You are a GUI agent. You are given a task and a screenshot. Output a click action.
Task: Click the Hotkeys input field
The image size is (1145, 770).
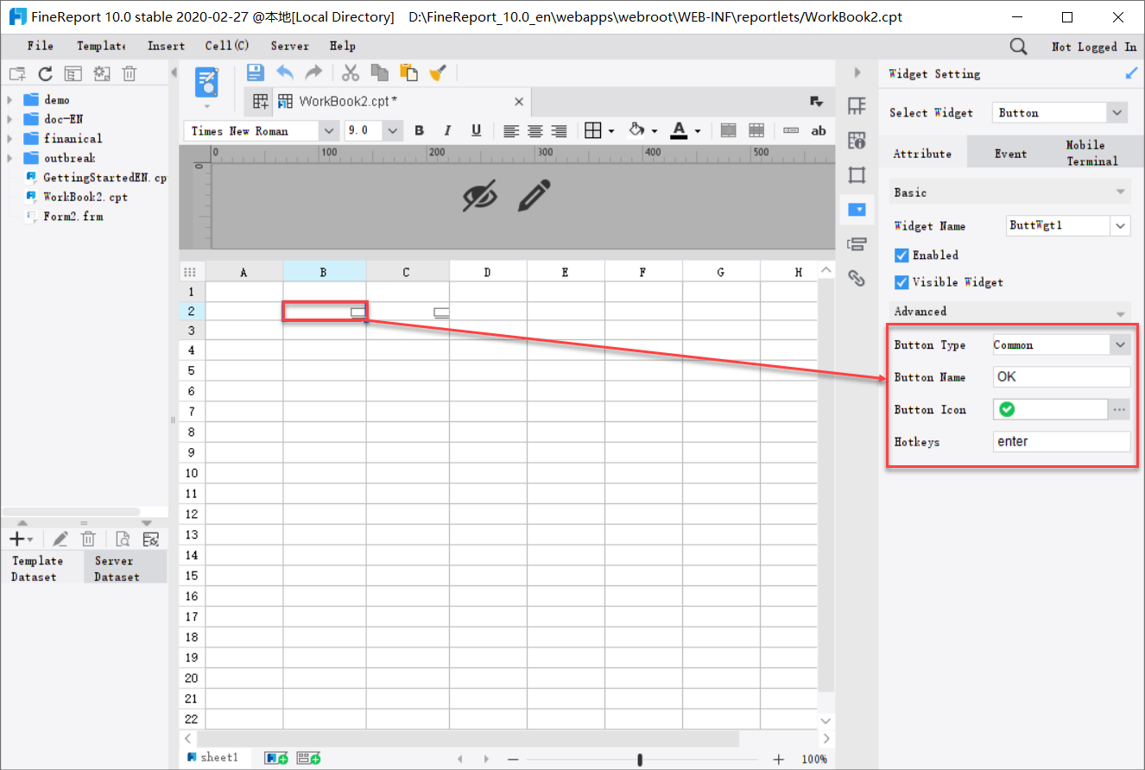pyautogui.click(x=1061, y=441)
